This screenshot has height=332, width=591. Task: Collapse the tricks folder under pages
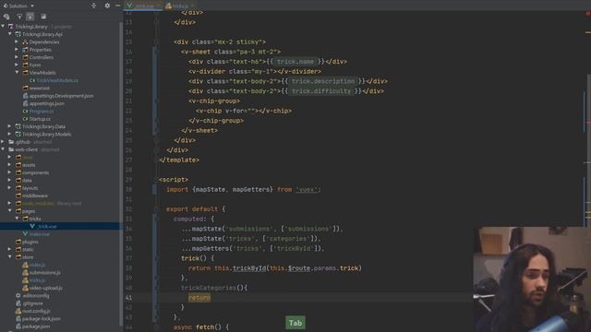(x=17, y=219)
